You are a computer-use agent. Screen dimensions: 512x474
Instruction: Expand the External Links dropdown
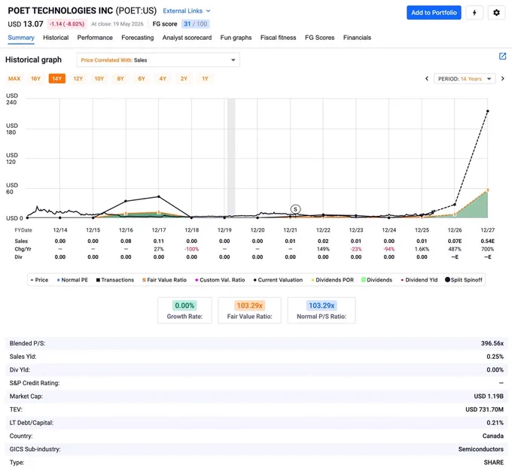click(x=187, y=11)
